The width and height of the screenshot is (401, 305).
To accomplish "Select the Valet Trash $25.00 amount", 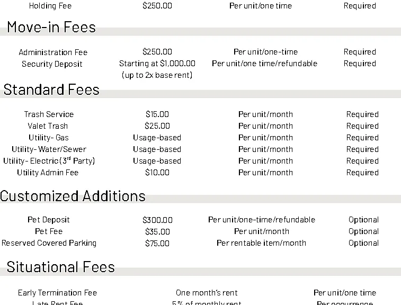I will click(157, 126).
